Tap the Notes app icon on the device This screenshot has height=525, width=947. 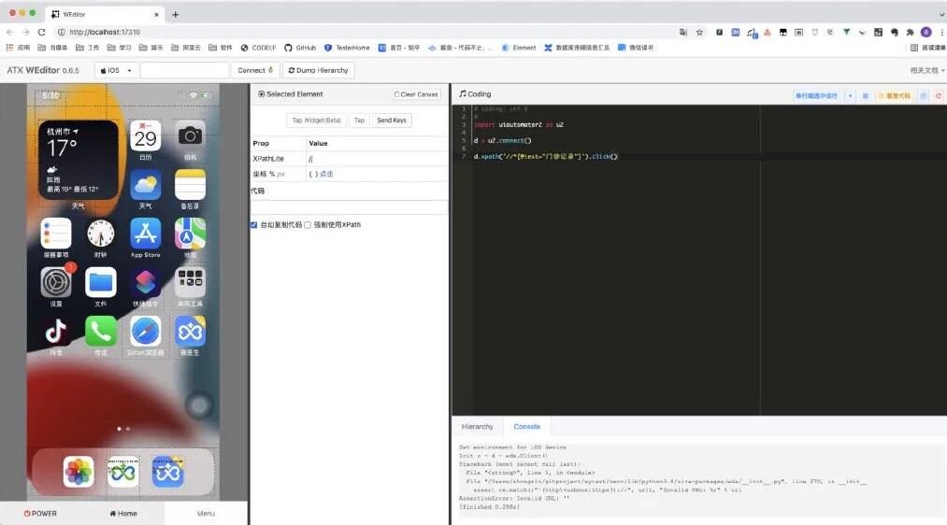tap(191, 185)
